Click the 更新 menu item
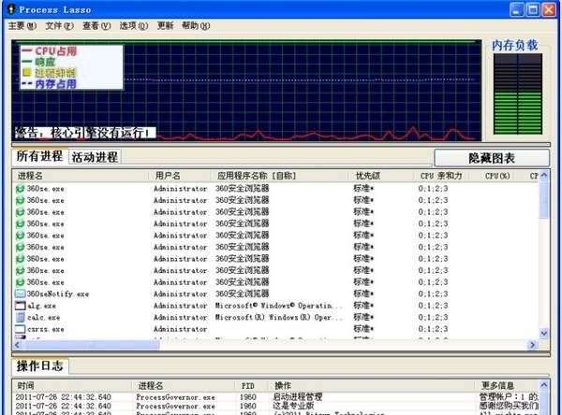This screenshot has width=562, height=415. (x=165, y=25)
